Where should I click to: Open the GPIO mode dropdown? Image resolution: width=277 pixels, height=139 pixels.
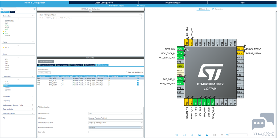[x=116, y=118]
